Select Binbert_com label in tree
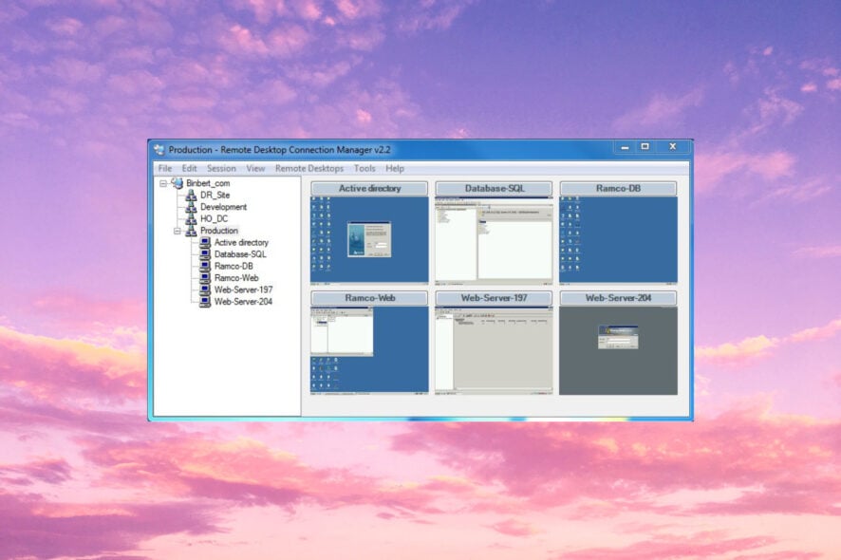Image resolution: width=841 pixels, height=560 pixels. click(x=208, y=183)
